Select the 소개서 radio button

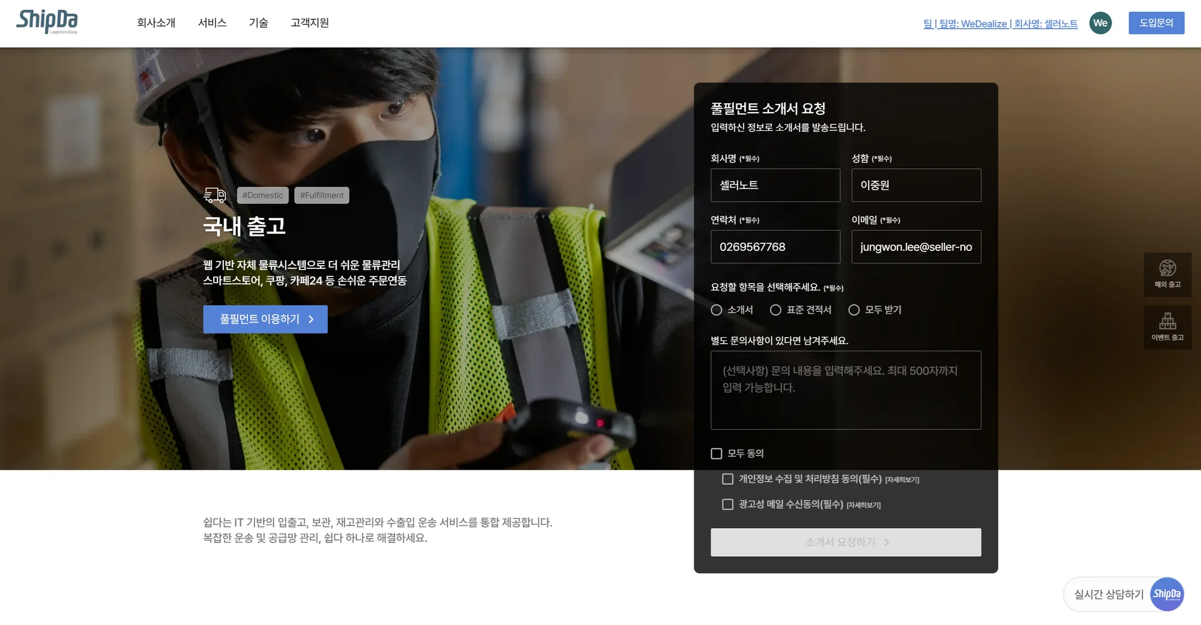point(717,310)
